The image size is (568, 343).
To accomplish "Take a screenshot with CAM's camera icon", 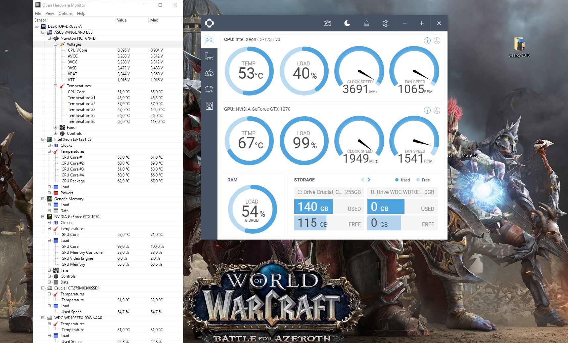I will (327, 23).
